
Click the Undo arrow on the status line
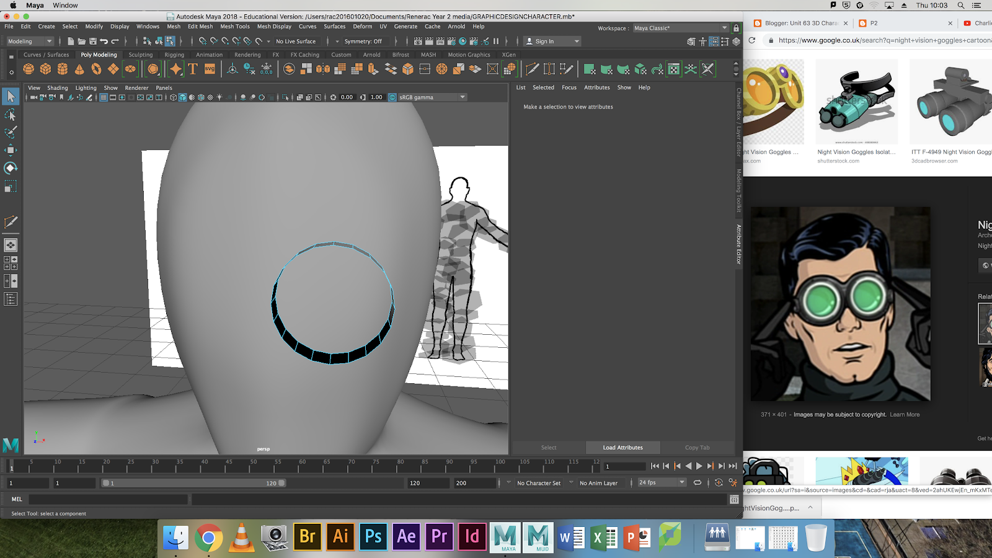[x=104, y=42]
